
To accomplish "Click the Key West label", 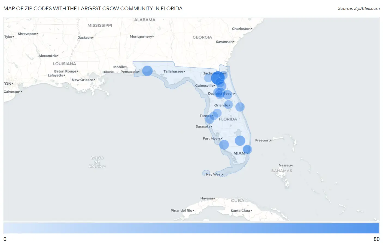I will 214,174.
